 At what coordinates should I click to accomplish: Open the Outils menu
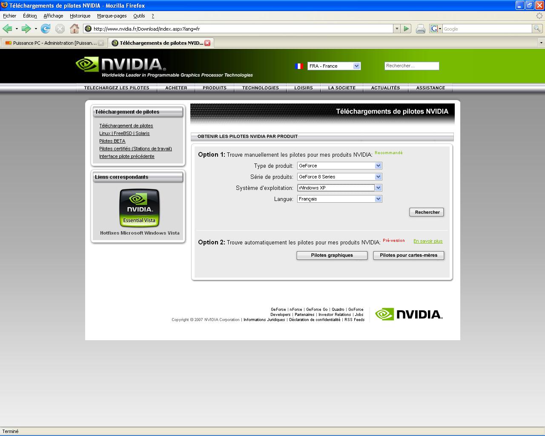[139, 16]
